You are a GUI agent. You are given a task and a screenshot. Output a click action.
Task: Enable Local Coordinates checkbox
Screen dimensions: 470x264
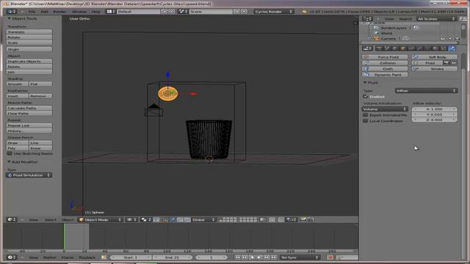point(366,121)
